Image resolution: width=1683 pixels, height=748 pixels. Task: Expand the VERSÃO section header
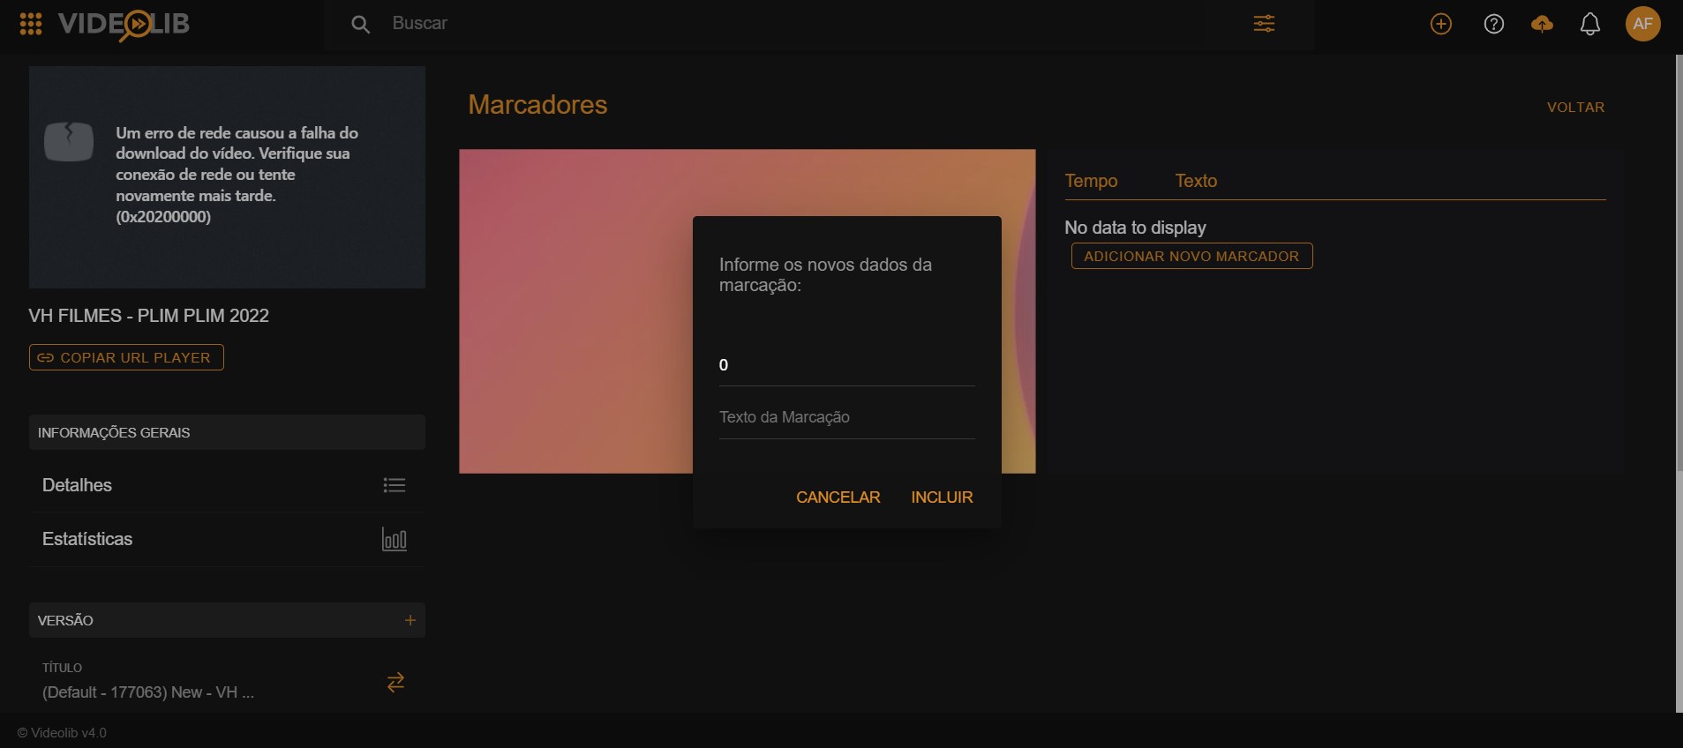click(x=227, y=620)
